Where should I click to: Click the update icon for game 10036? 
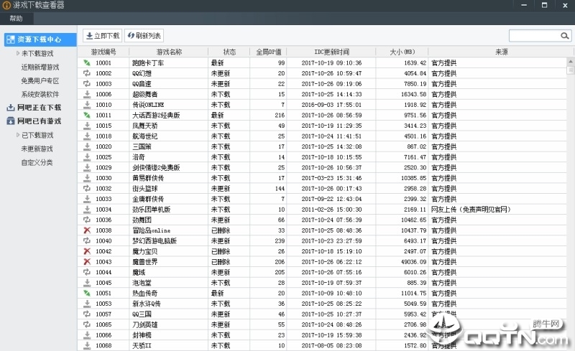pos(86,220)
